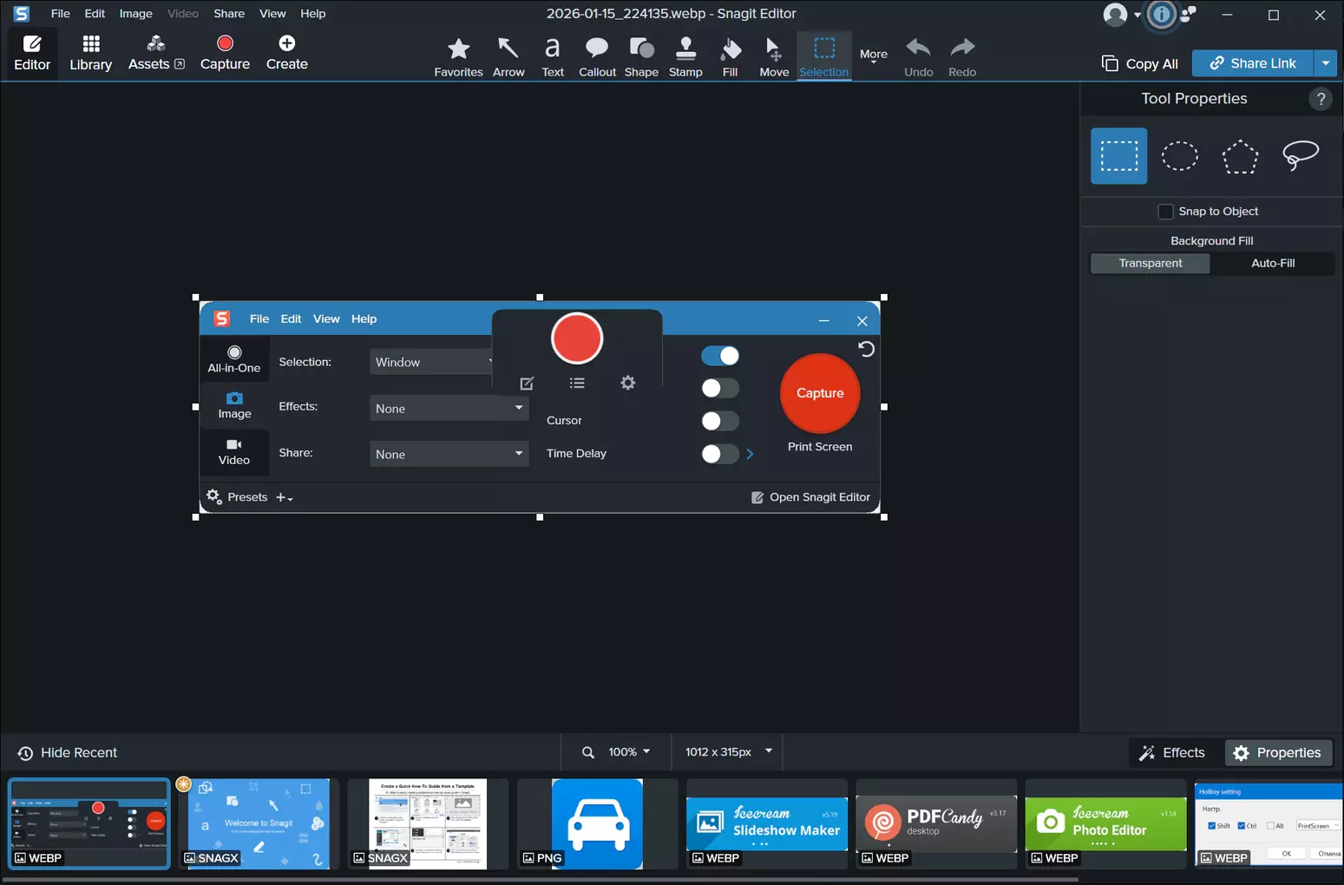Viewport: 1344px width, 885px height.
Task: Select the Arrow tool
Action: click(508, 57)
